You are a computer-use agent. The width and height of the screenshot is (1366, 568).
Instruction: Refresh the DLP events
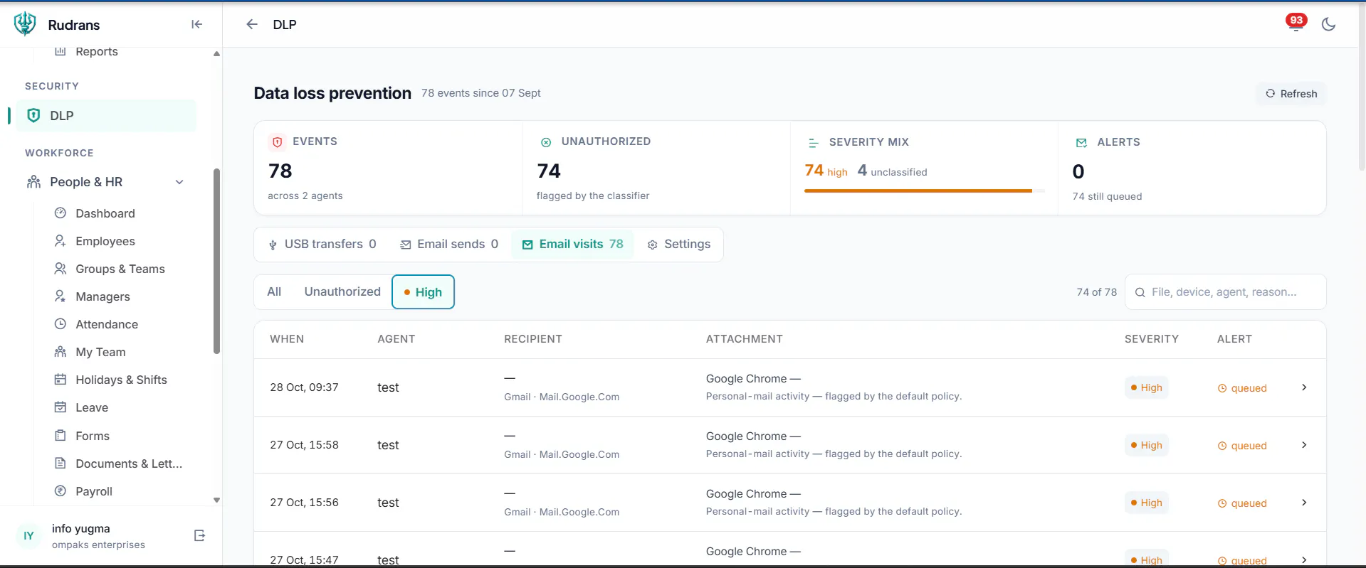[1291, 94]
